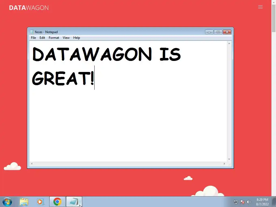Image resolution: width=276 pixels, height=207 pixels.
Task: Open the Action Center flag tray icon
Action: tap(242, 202)
